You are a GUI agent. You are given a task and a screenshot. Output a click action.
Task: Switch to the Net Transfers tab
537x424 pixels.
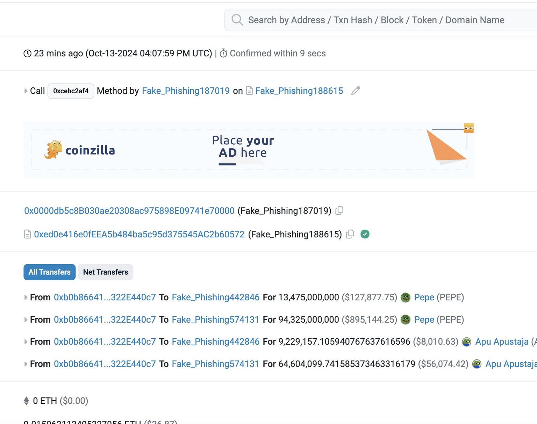tap(106, 272)
